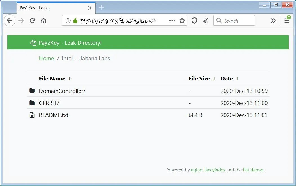Viewport: 296px width, 186px height.
Task: Minimize the browser window
Action: click(x=264, y=5)
